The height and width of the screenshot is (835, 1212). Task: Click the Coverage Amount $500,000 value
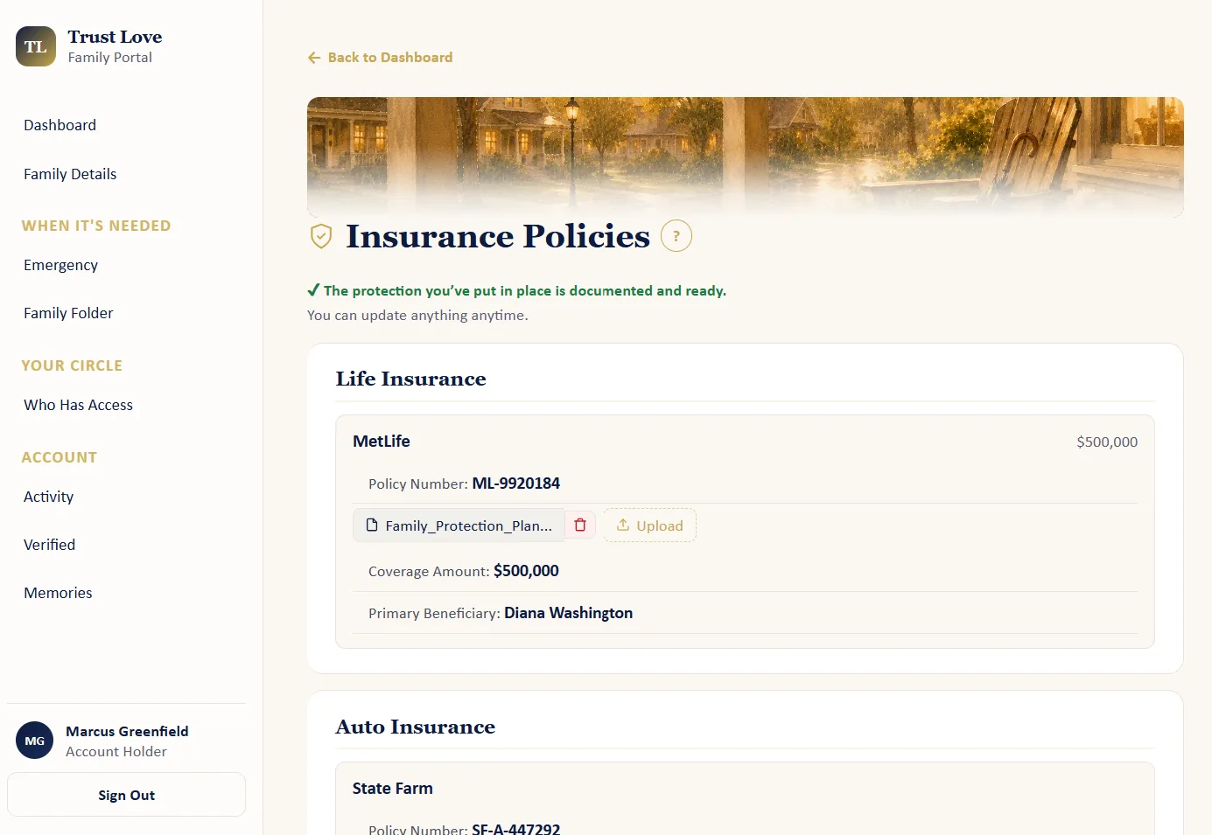[526, 571]
